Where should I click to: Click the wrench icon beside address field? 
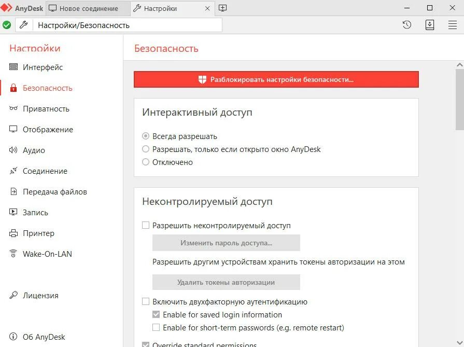pyautogui.click(x=24, y=25)
